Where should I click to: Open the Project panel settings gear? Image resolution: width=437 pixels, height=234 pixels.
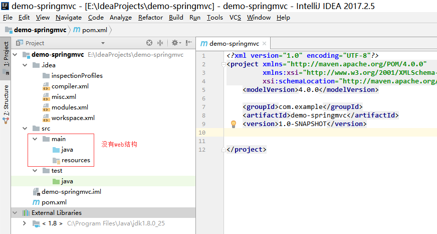point(176,43)
